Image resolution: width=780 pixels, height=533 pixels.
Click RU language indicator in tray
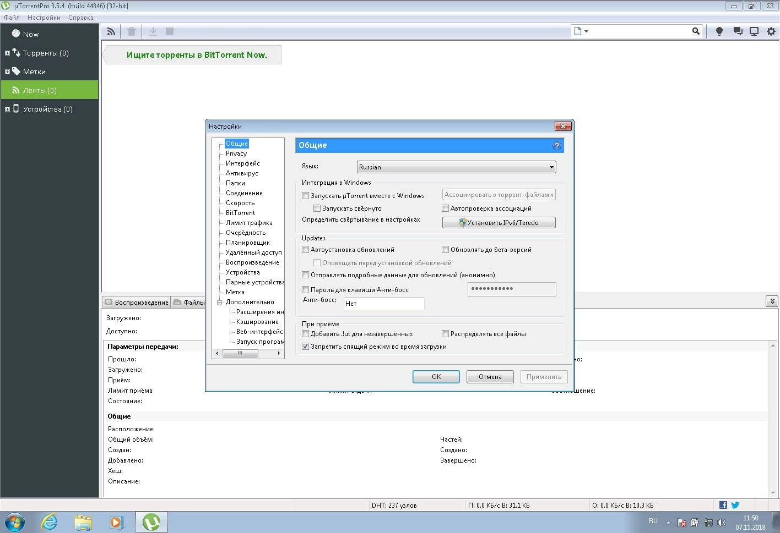pos(653,521)
